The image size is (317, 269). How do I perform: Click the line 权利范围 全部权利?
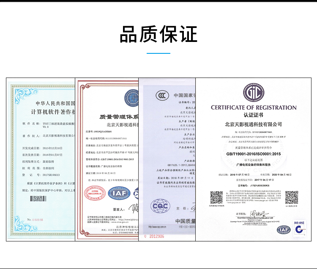tap(38, 168)
